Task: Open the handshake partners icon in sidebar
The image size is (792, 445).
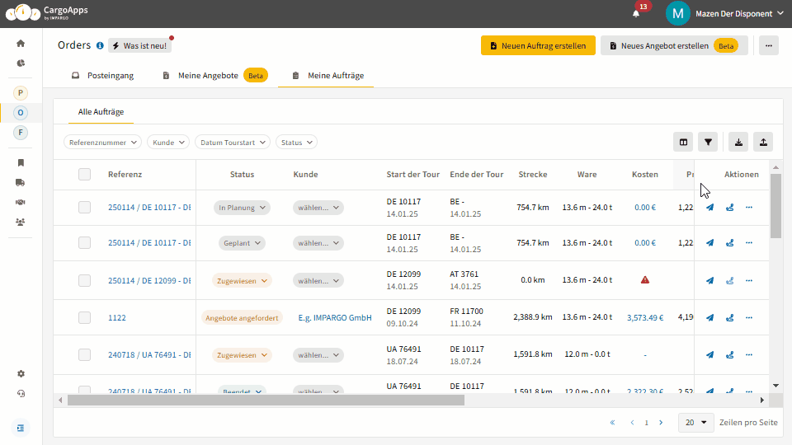Action: pos(21,202)
